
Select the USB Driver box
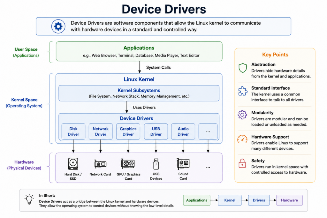(x=156, y=132)
